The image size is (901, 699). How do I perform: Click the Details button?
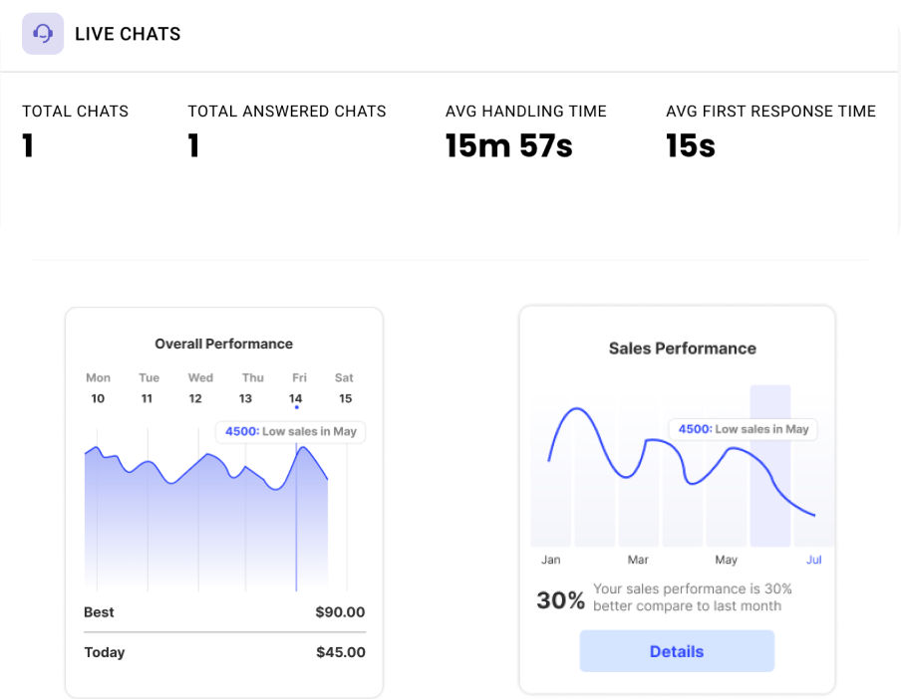(x=677, y=651)
